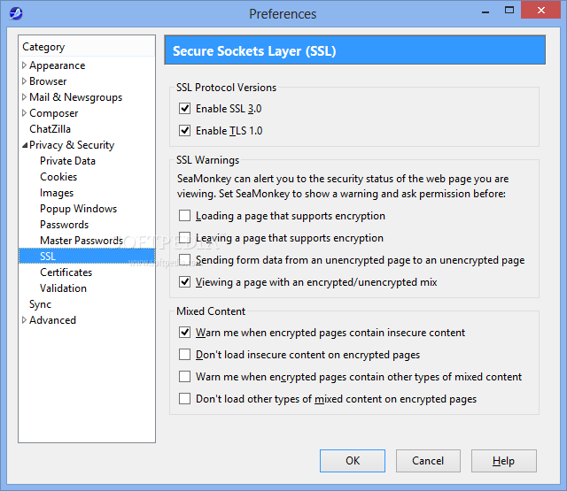Open Help for SSL preferences
The height and width of the screenshot is (491, 567).
click(504, 461)
